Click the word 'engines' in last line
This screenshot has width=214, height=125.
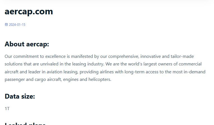coord(71,79)
